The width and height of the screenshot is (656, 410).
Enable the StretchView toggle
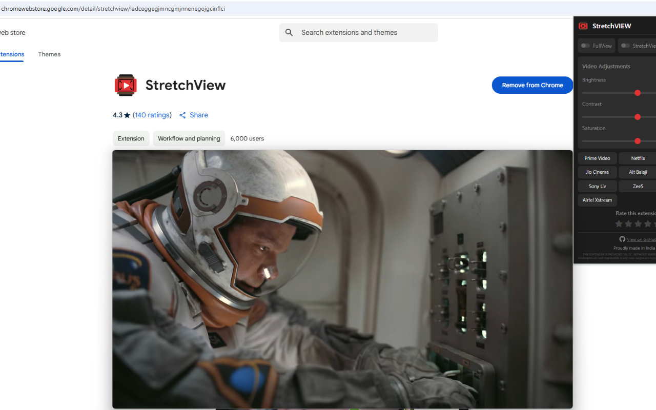coord(626,45)
